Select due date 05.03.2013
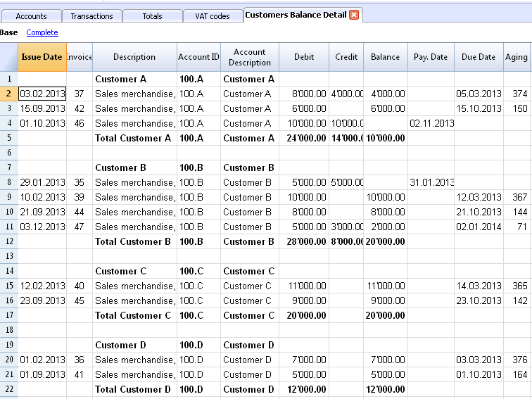Screen dimensions: 532x399 [479, 94]
